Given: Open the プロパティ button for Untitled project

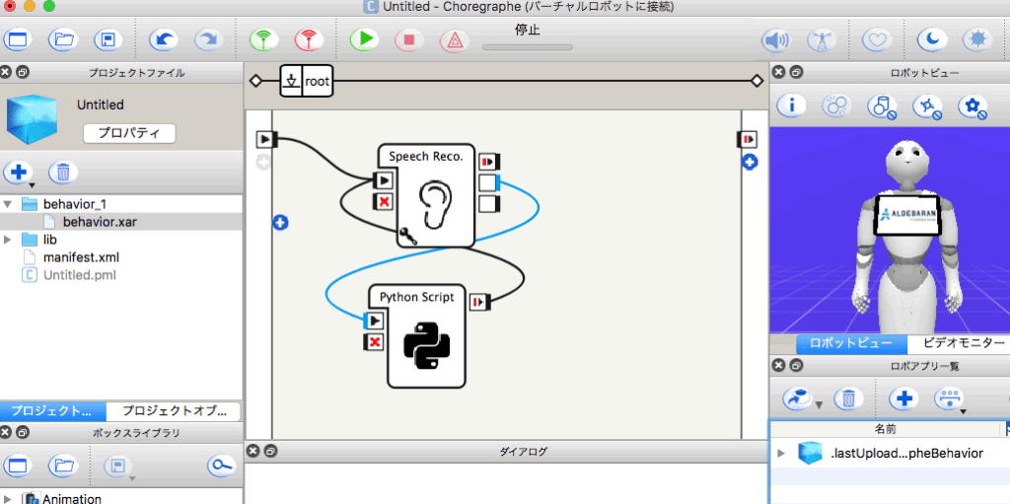Looking at the screenshot, I should (x=129, y=133).
